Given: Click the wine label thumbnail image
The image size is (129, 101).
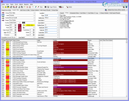Looking at the screenshot, I should (x=20, y=28).
